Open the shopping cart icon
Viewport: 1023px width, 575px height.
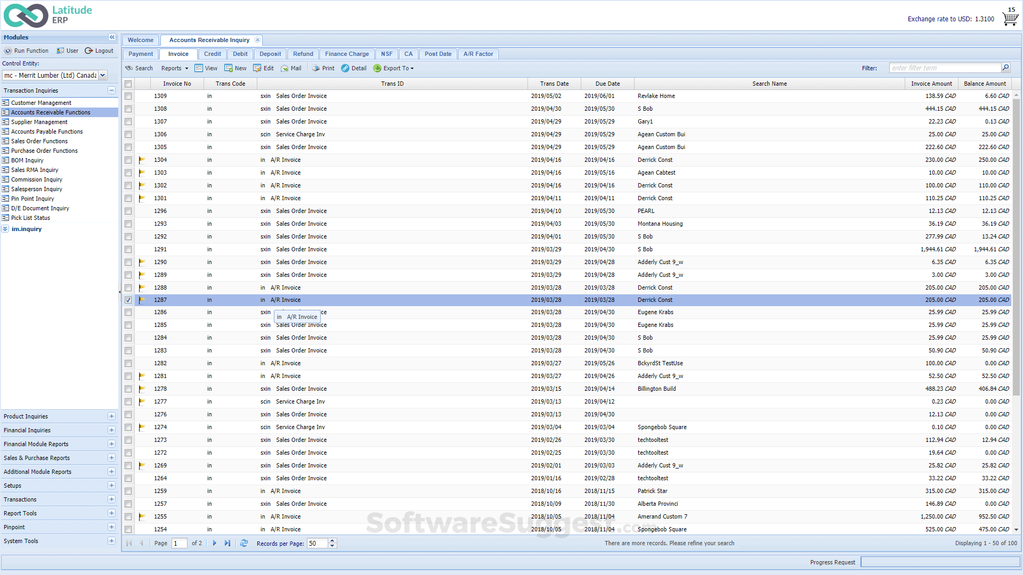pyautogui.click(x=1010, y=19)
